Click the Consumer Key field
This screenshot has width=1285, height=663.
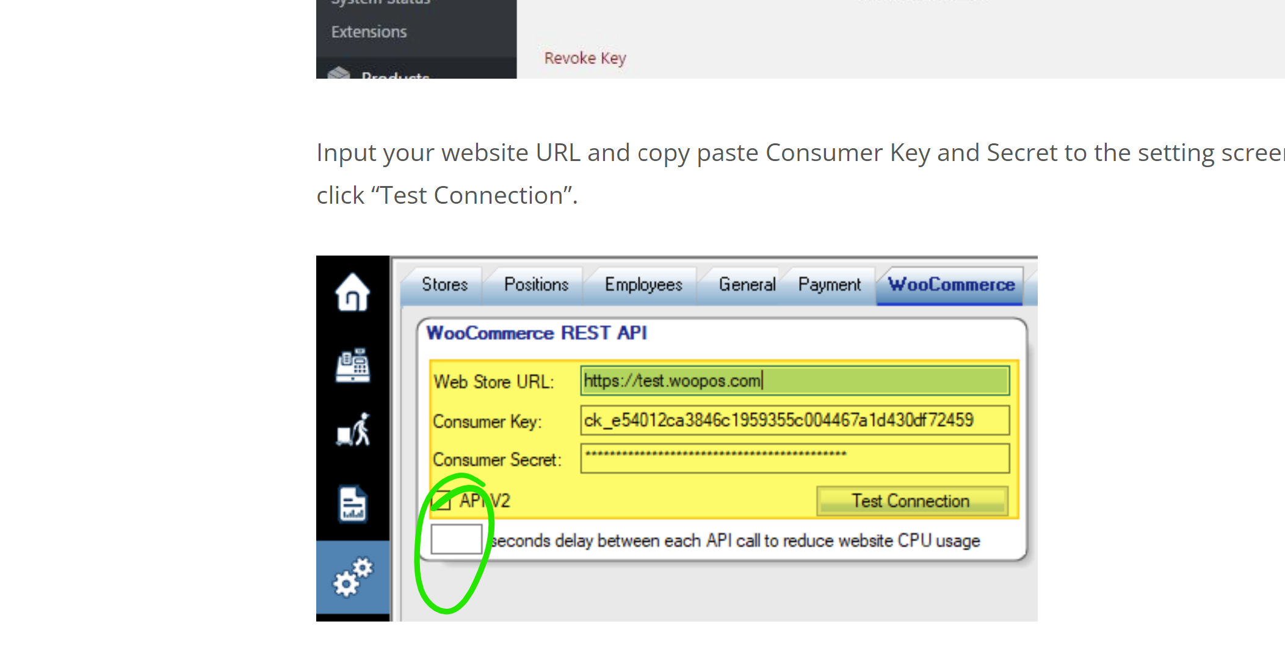[794, 420]
